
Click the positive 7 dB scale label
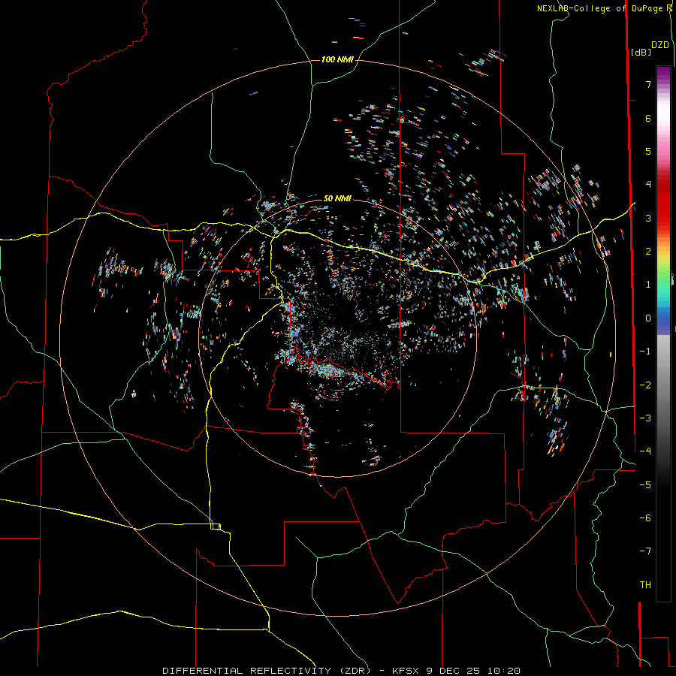[648, 84]
